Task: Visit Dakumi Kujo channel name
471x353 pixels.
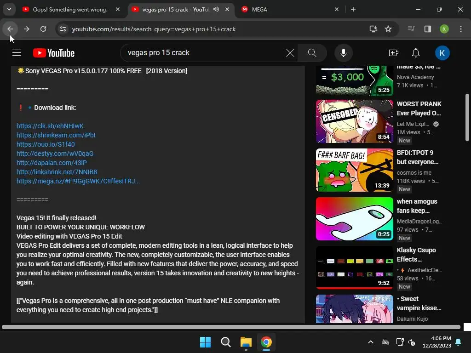Action: 412,319
